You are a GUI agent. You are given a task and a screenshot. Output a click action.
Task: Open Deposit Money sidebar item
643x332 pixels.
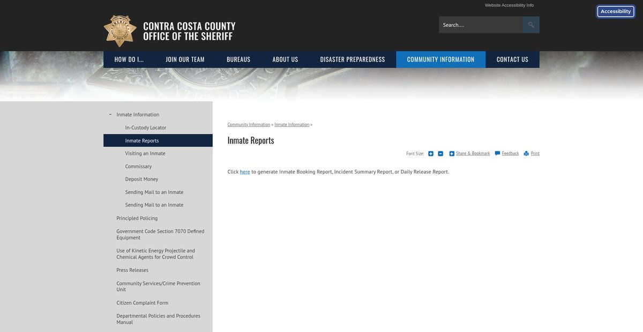click(x=141, y=179)
